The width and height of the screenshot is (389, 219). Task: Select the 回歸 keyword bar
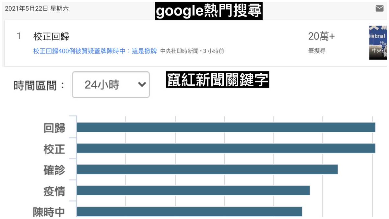[x=226, y=127]
